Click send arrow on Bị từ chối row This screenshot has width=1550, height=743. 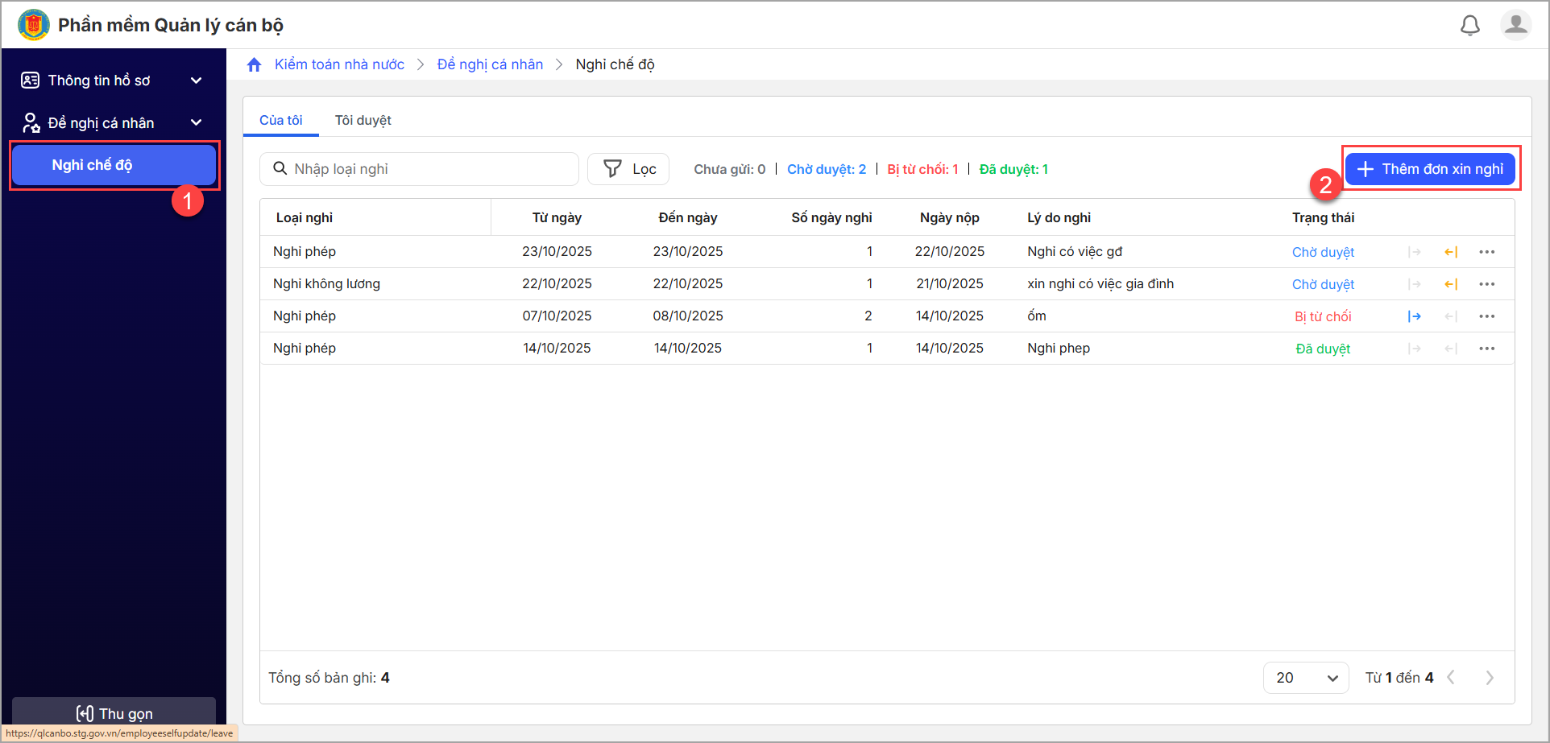1414,316
